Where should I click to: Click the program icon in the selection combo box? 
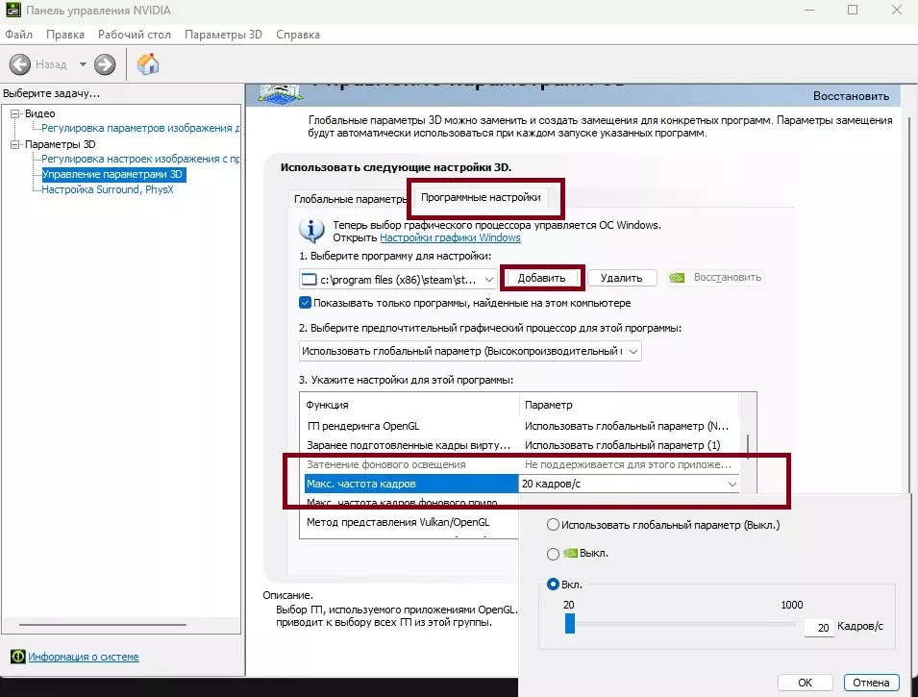tap(309, 280)
